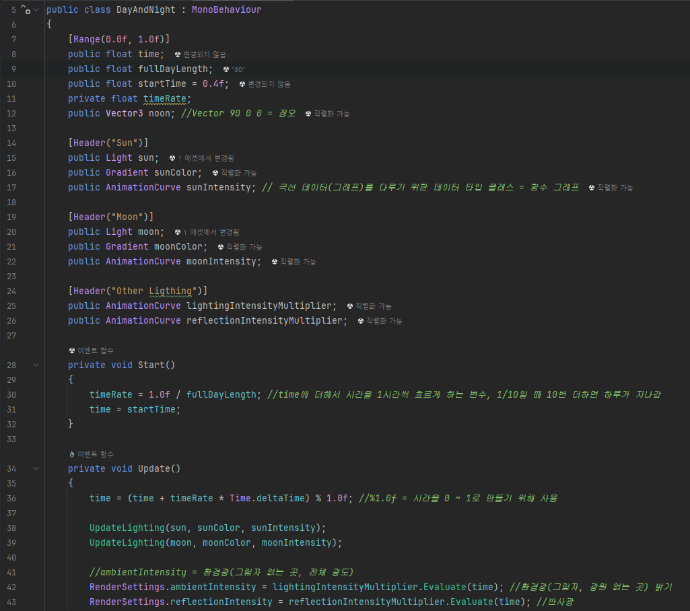Click startTime in the 'time = startTime' line
The height and width of the screenshot is (611, 690).
(x=151, y=410)
